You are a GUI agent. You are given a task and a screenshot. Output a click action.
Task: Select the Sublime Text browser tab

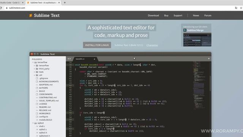click(43, 3)
